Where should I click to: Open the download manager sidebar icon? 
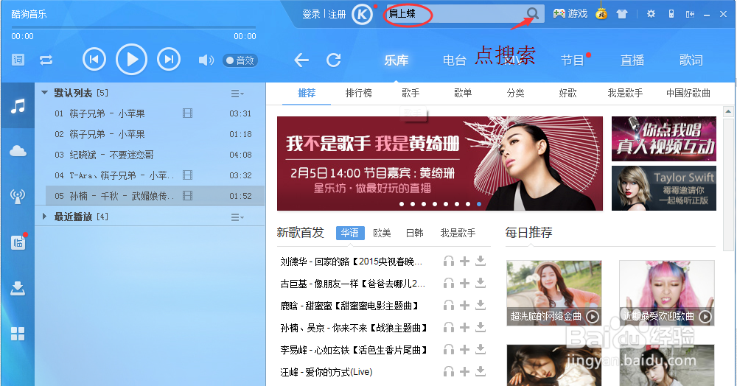tap(18, 288)
